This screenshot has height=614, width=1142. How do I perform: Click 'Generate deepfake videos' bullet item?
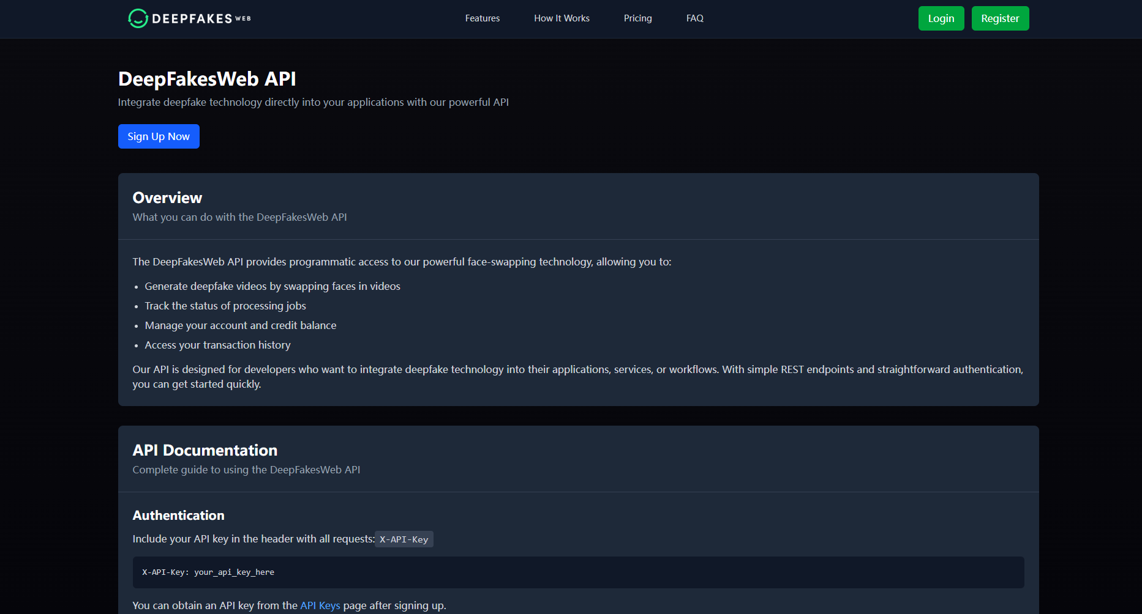(272, 286)
